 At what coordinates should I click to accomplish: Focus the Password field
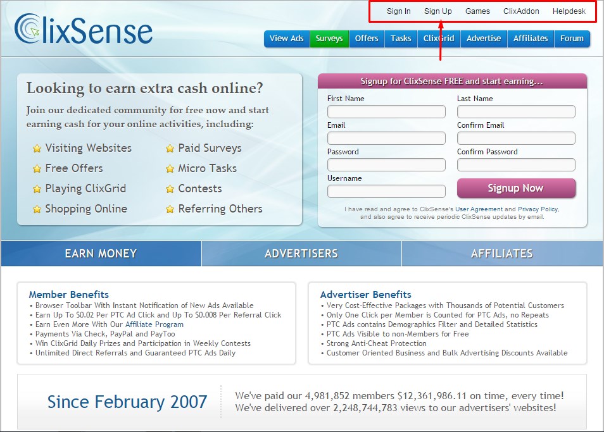pos(386,164)
